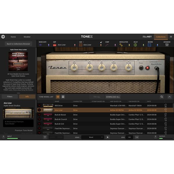Open the Comp module curve icon
The width and height of the screenshot is (174, 174).
(x=107, y=45)
